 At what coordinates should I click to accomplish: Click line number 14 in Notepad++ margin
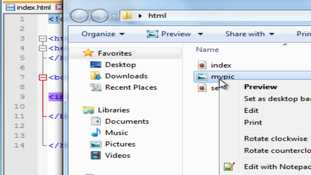point(19,145)
